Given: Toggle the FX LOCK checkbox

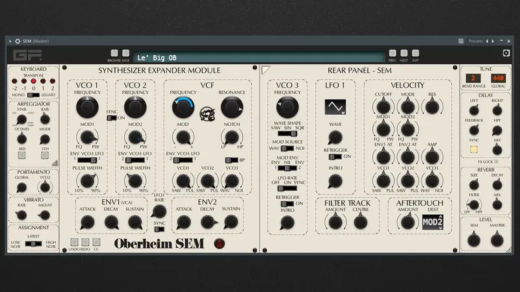Looking at the screenshot, I should [x=497, y=162].
